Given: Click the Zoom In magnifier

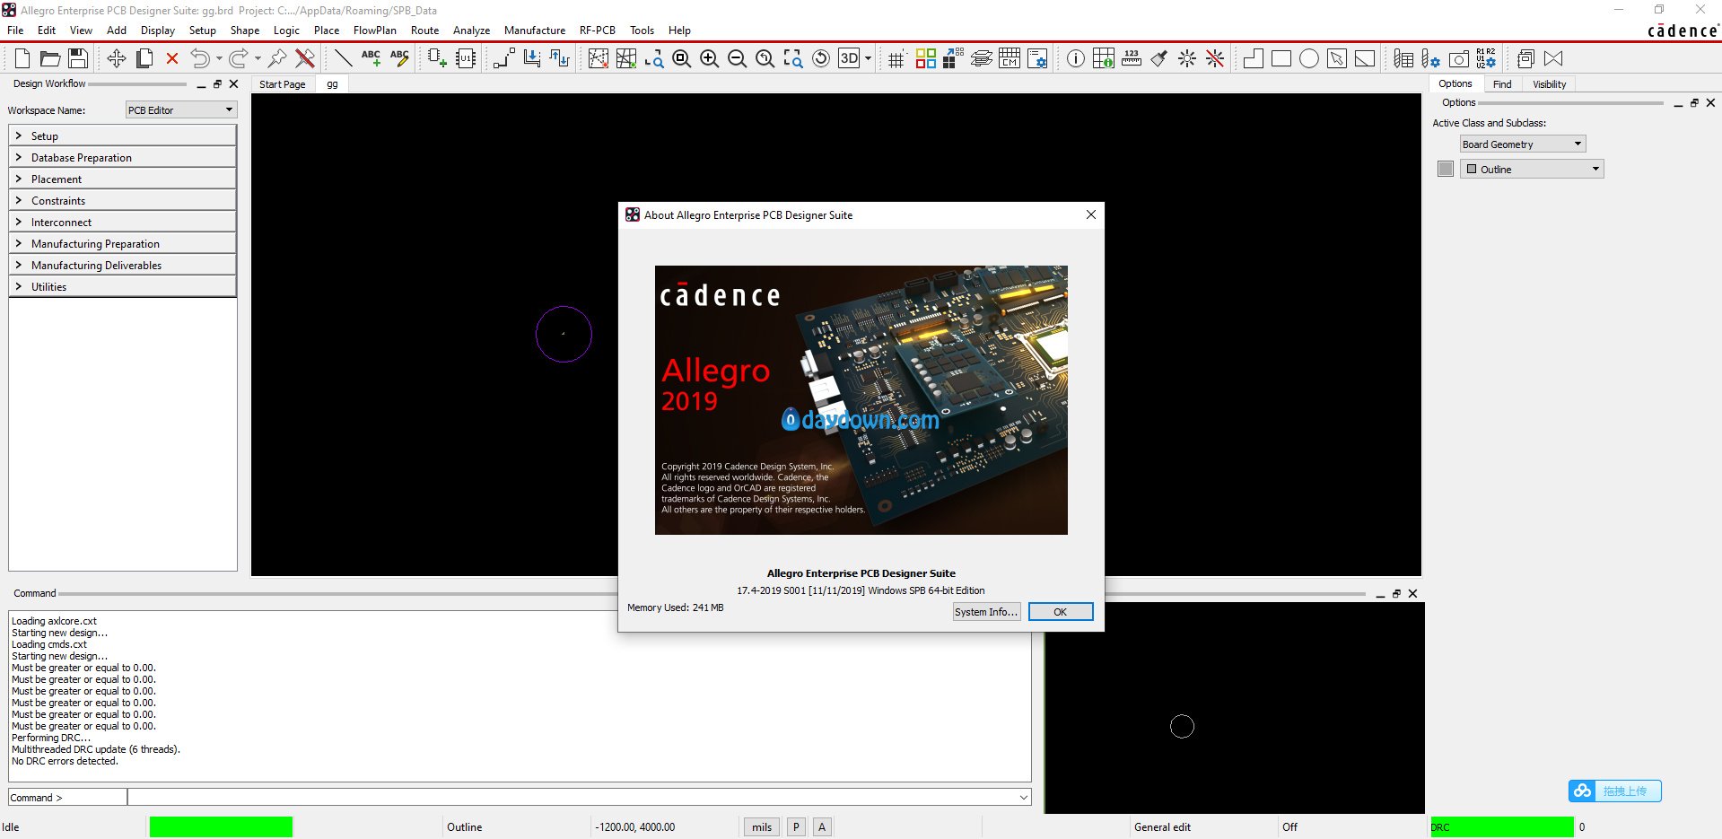Looking at the screenshot, I should point(710,58).
